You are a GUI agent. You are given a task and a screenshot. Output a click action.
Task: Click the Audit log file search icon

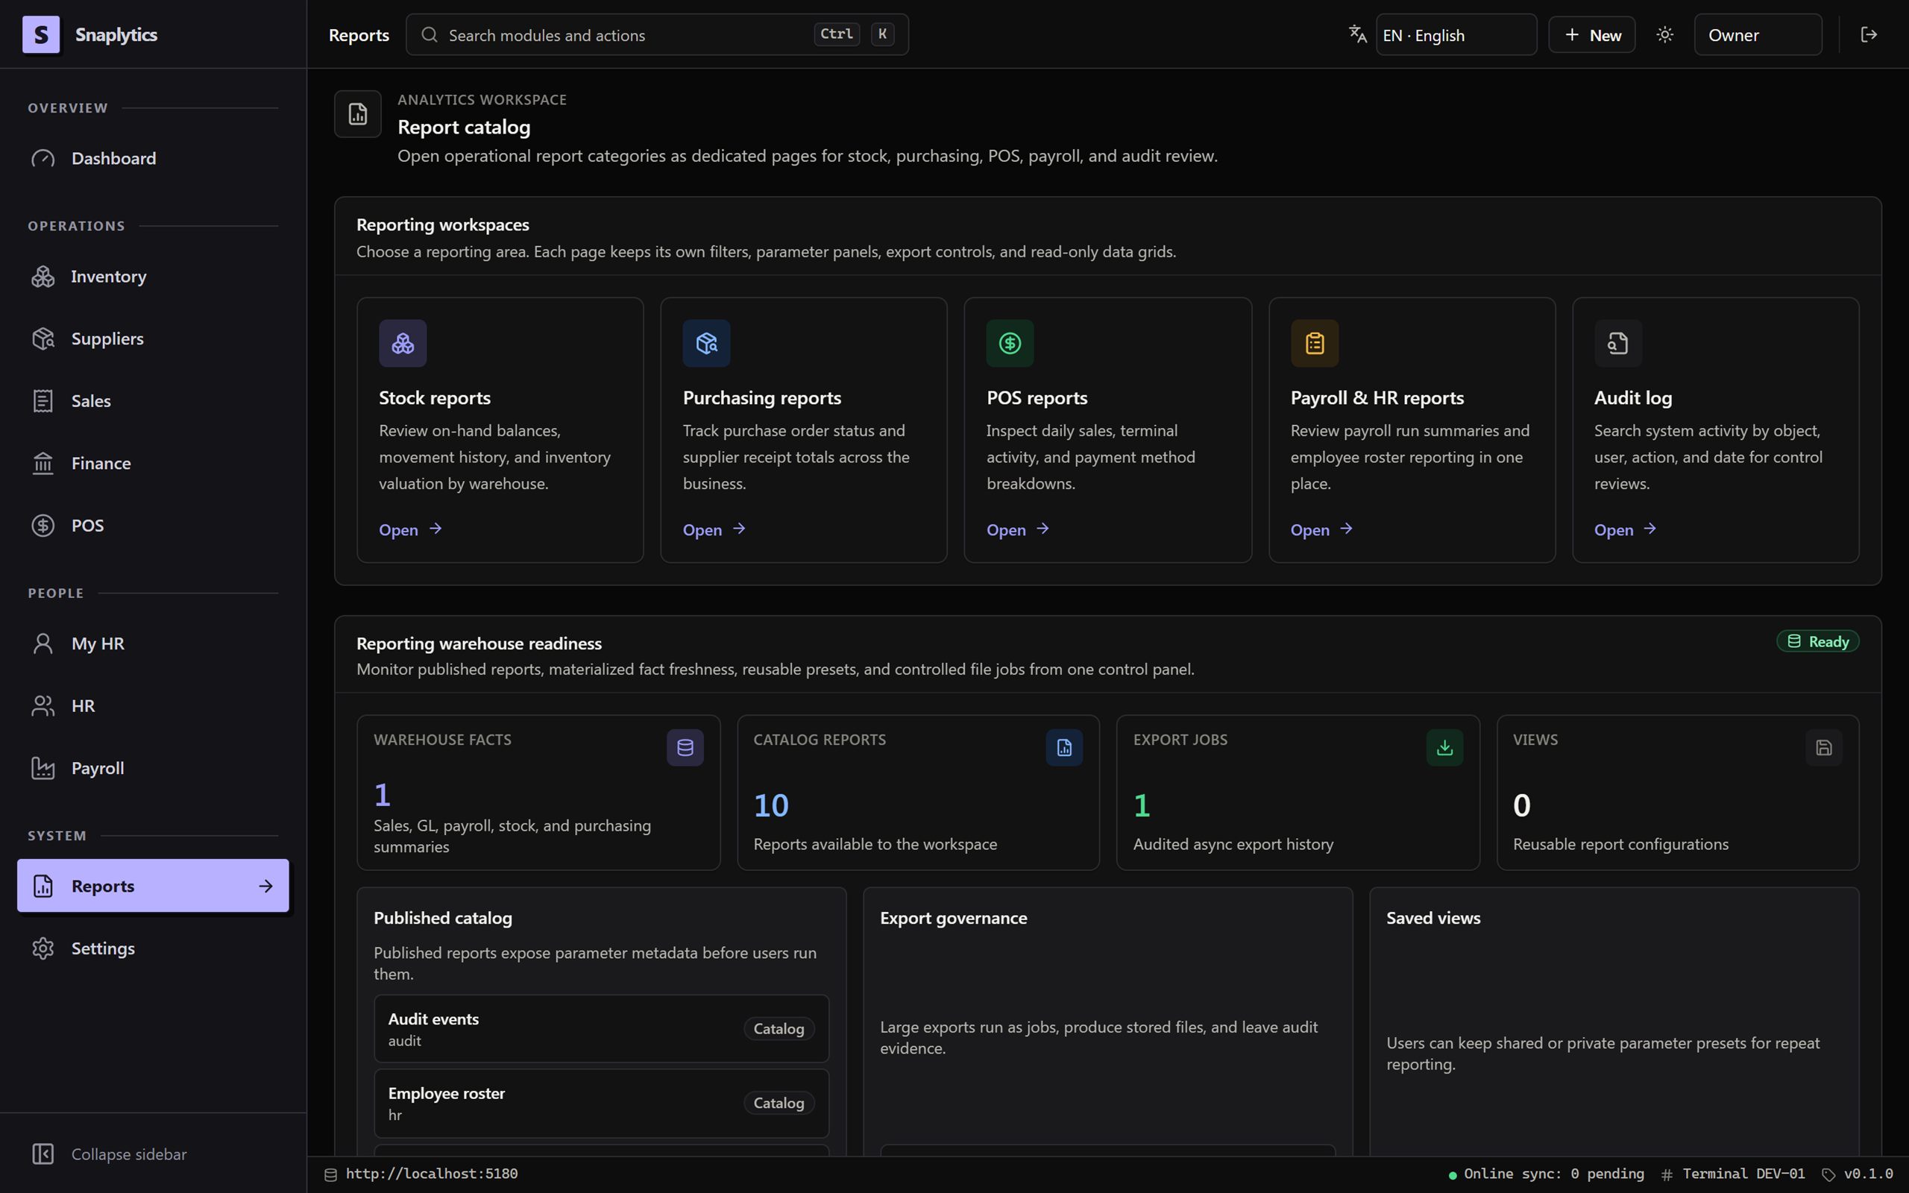pos(1618,343)
